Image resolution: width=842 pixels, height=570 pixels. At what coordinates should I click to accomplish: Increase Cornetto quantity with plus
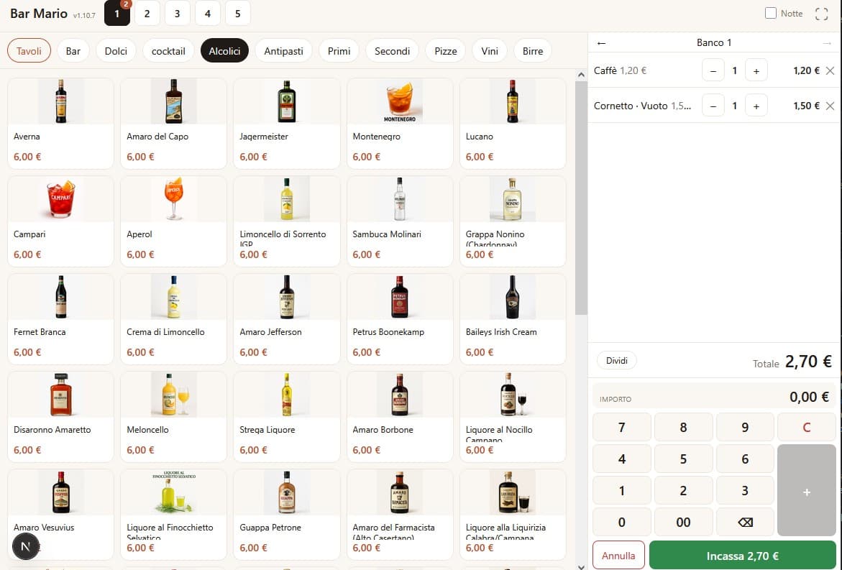[756, 106]
